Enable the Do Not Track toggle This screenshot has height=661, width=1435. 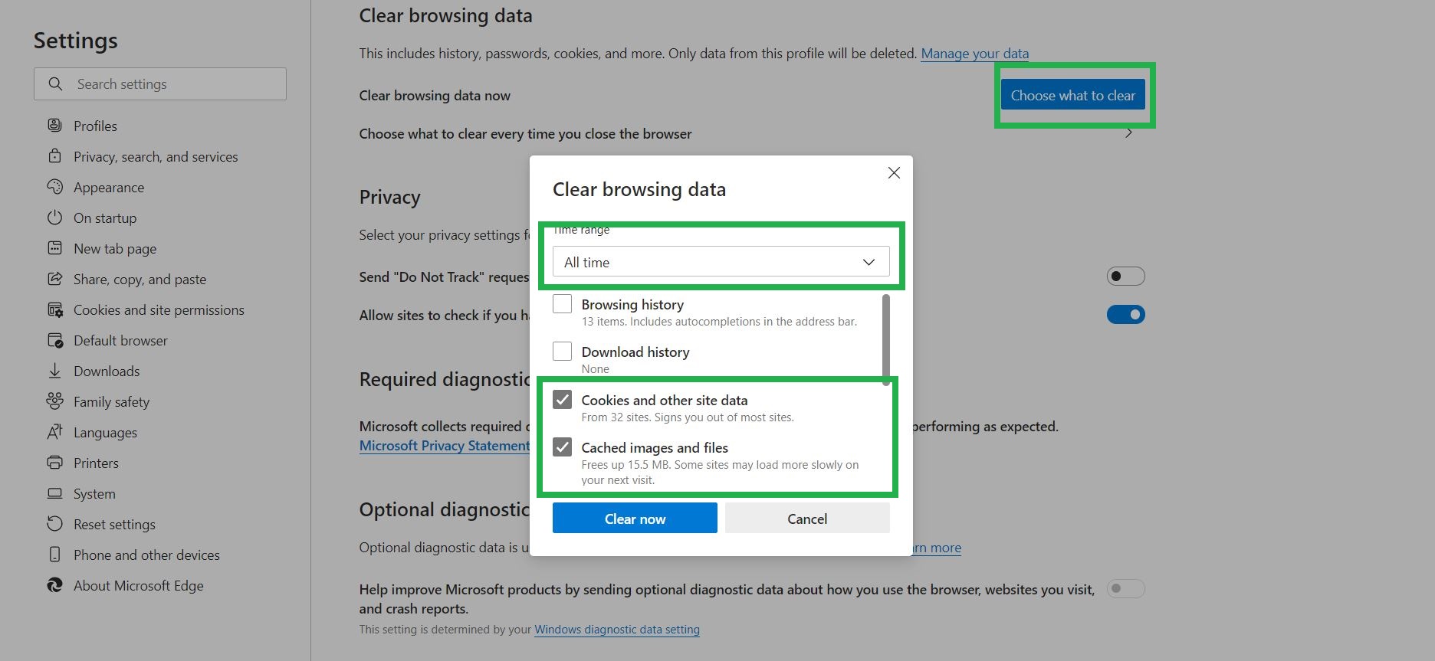[x=1125, y=276]
